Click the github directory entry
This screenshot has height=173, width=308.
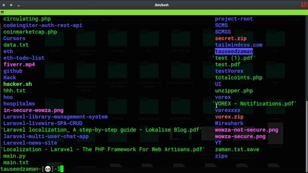pyautogui.click(x=13, y=71)
